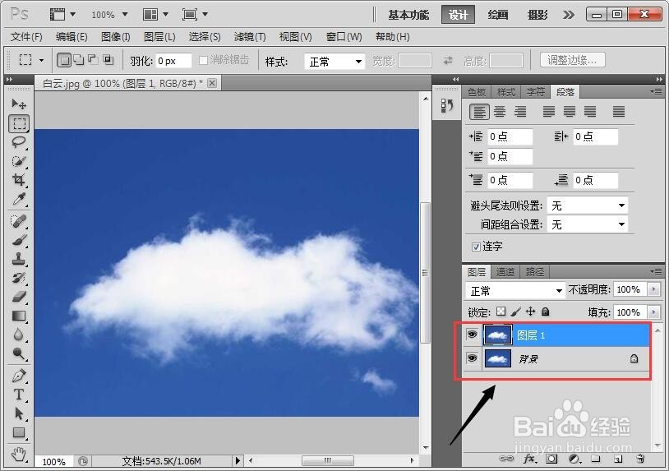Viewport: 669px width, 471px height.
Task: Add a layer mask
Action: [x=551, y=459]
